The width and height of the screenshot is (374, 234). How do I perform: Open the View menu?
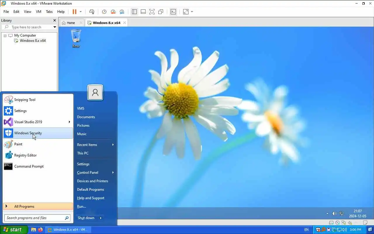click(27, 12)
